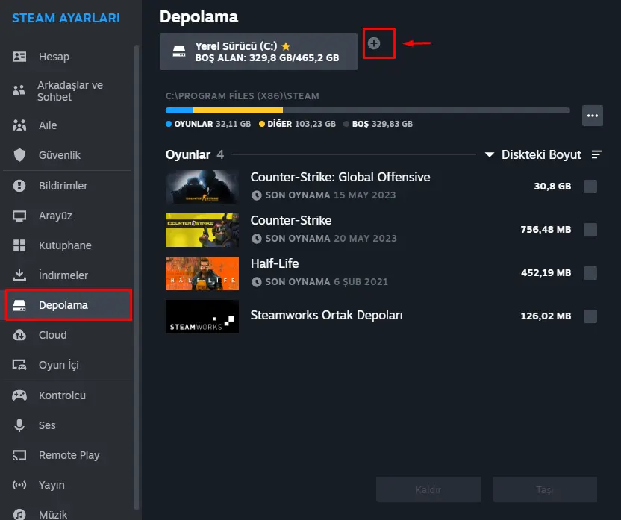Click the Taşı button
621x520 pixels.
[x=545, y=489]
